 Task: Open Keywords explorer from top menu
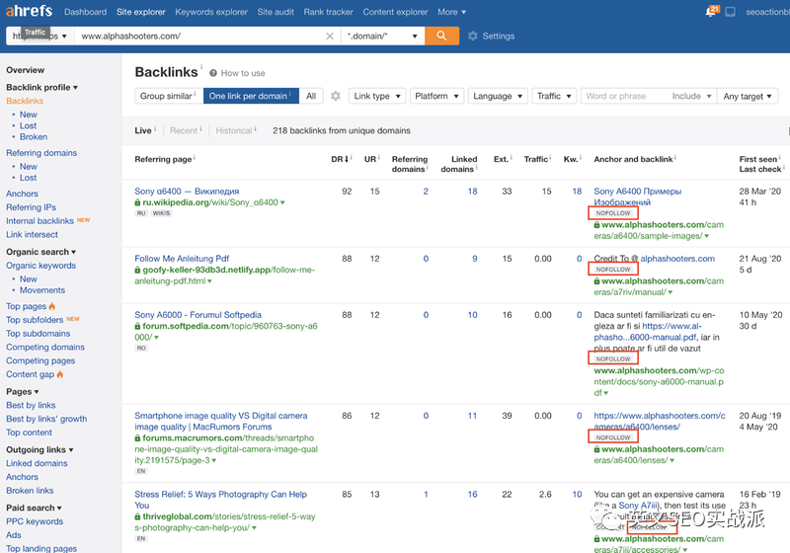tap(211, 12)
